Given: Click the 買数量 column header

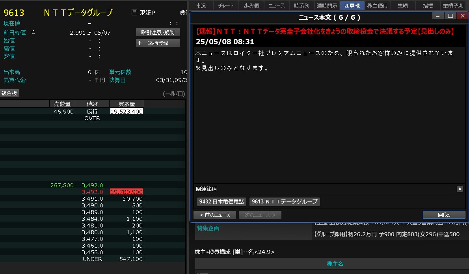Looking at the screenshot, I should point(127,104).
